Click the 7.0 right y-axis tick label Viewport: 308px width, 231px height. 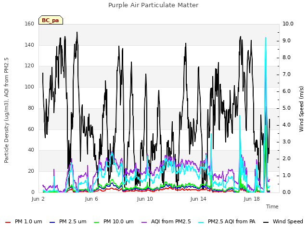coord(286,75)
